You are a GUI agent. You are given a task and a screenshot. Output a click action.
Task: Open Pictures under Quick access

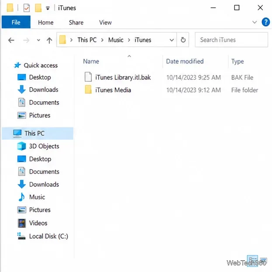tap(40, 115)
